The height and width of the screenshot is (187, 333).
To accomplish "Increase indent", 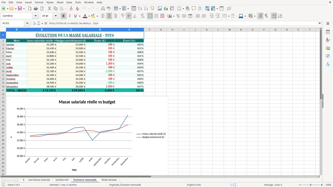I will tap(211, 16).
